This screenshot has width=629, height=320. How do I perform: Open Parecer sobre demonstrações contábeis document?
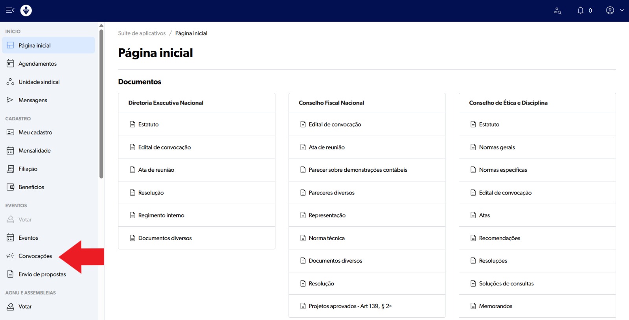[x=358, y=170]
